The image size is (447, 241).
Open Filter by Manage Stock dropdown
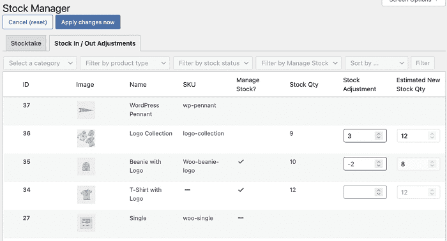[x=298, y=63]
